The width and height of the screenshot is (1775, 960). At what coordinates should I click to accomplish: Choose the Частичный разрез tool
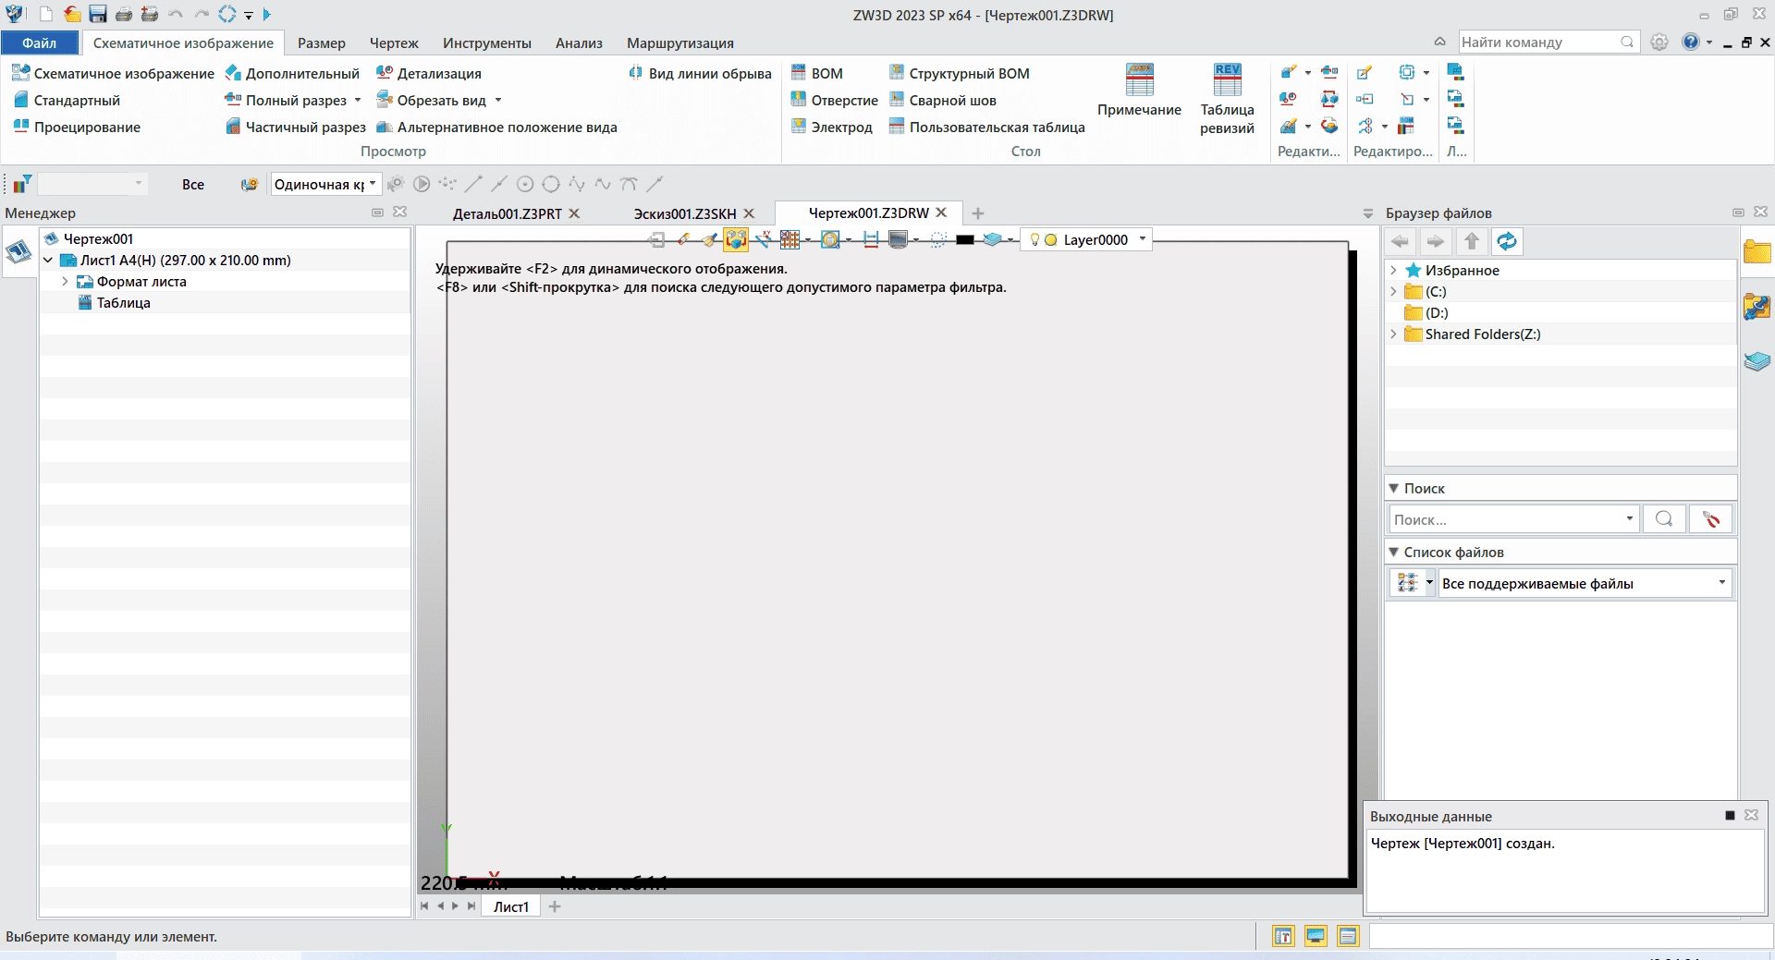tap(296, 127)
